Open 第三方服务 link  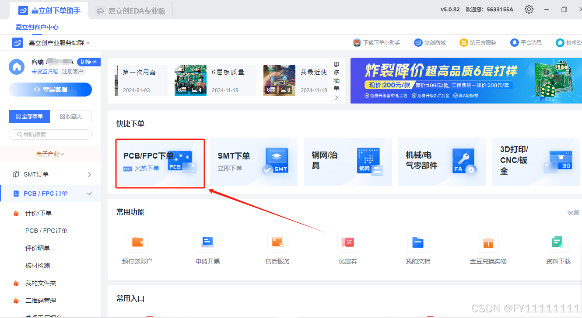[478, 42]
